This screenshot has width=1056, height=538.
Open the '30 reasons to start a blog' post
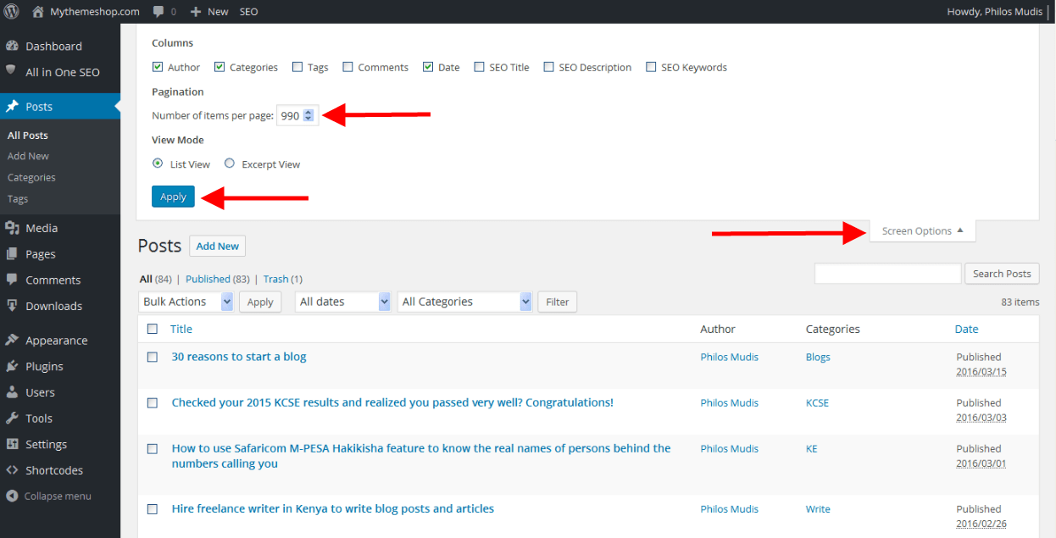[239, 357]
